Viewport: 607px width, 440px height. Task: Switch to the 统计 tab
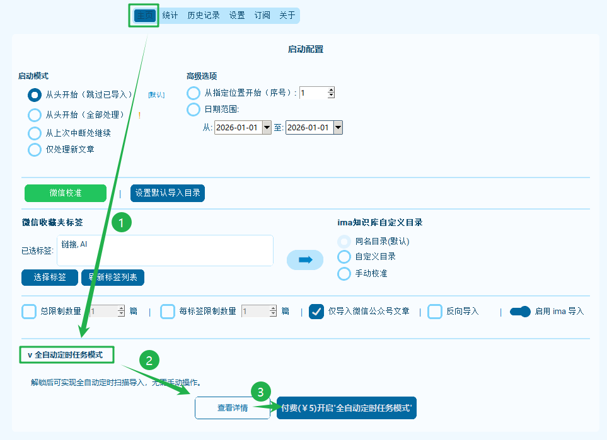tap(170, 16)
